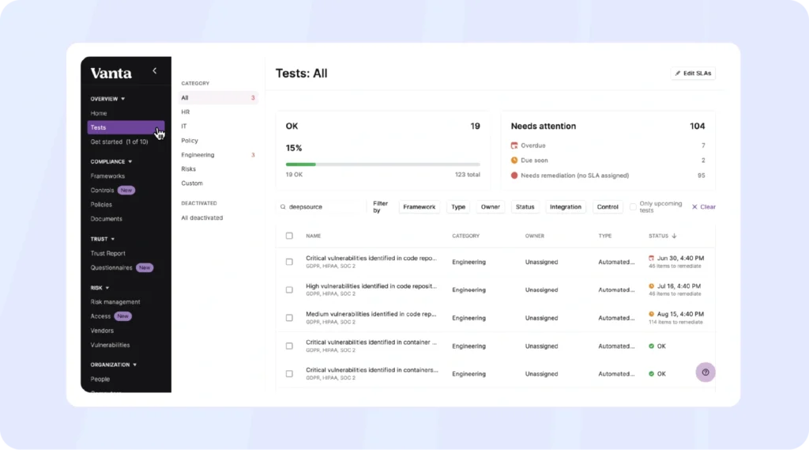The width and height of the screenshot is (809, 450).
Task: Collapse the Organization sidebar section
Action: coord(114,365)
